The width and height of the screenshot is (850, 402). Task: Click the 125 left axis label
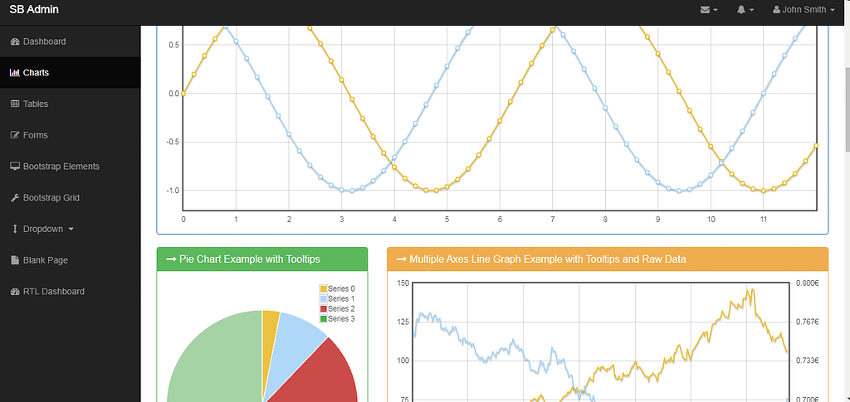click(x=403, y=322)
